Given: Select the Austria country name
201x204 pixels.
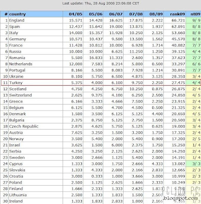Looking at the screenshot, I should click(16, 133).
